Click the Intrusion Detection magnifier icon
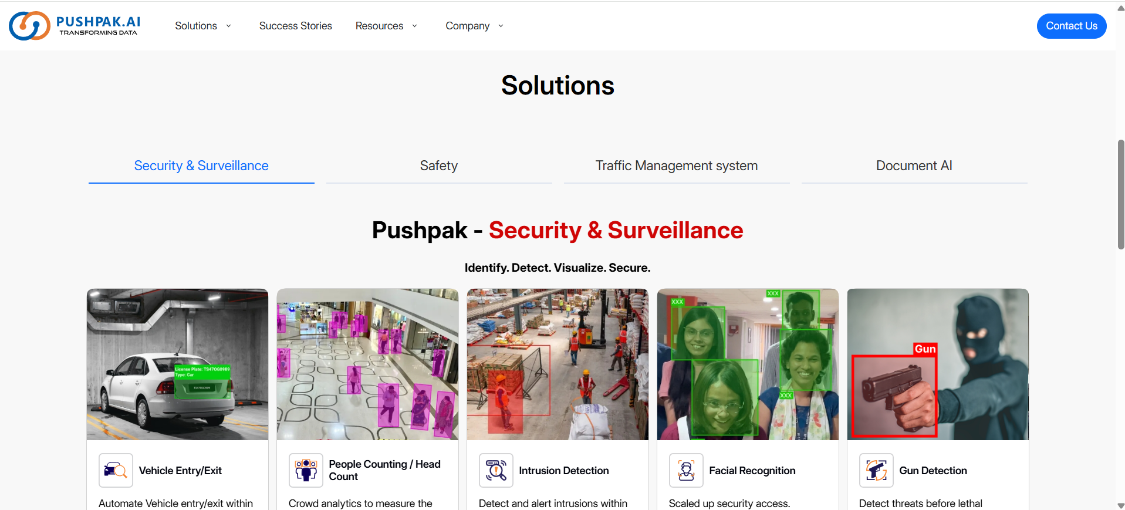The image size is (1125, 510). click(496, 470)
